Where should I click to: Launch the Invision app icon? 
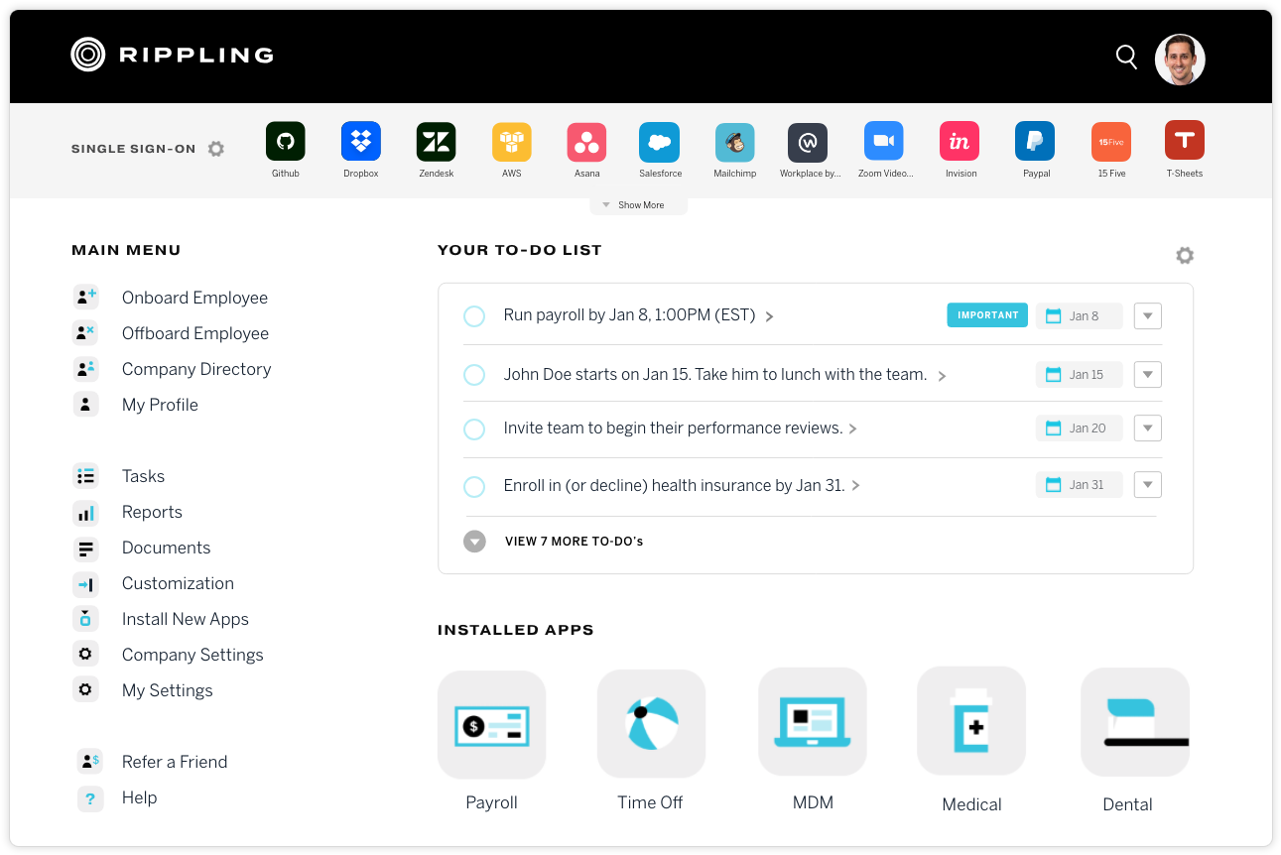point(960,141)
